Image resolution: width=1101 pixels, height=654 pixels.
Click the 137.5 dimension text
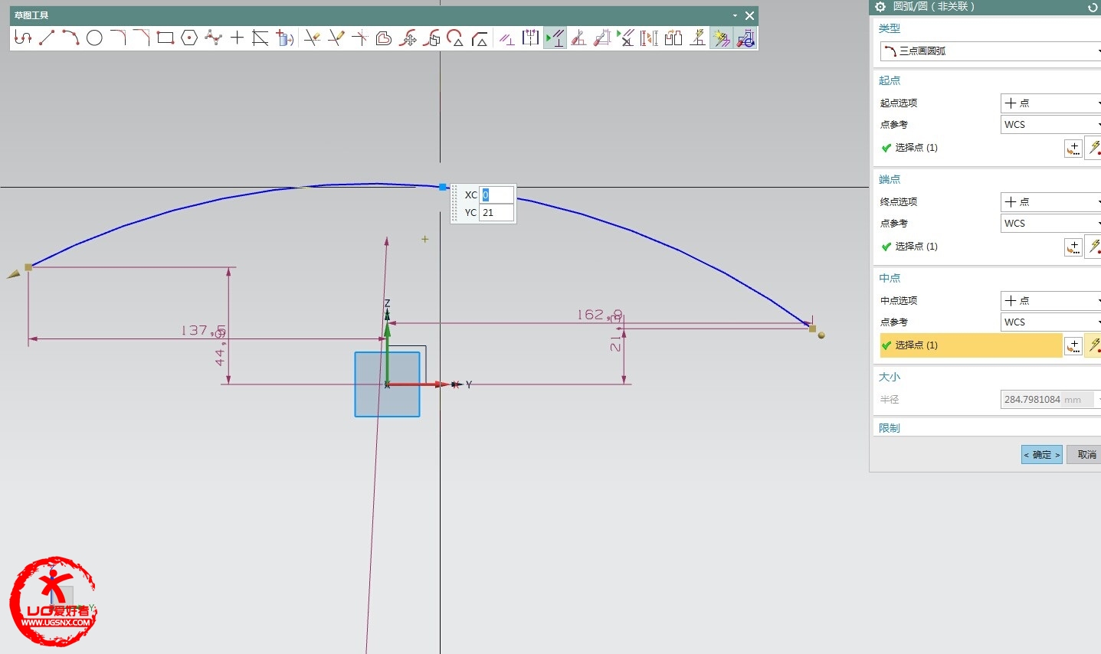coord(203,331)
